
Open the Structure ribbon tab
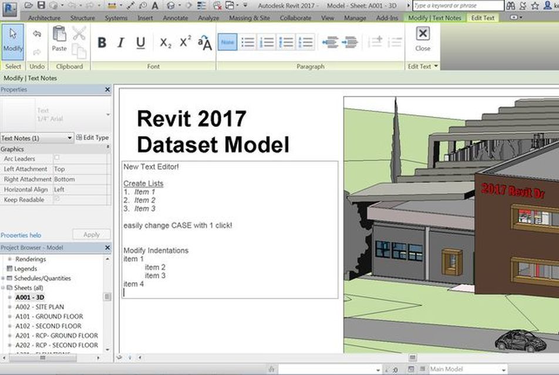point(82,18)
